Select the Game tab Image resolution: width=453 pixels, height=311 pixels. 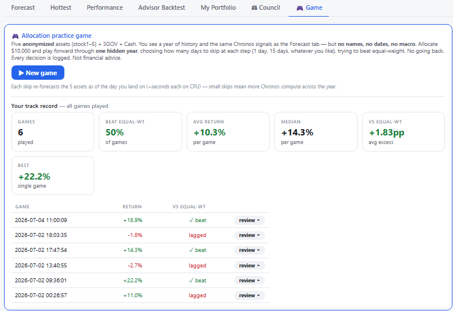309,8
